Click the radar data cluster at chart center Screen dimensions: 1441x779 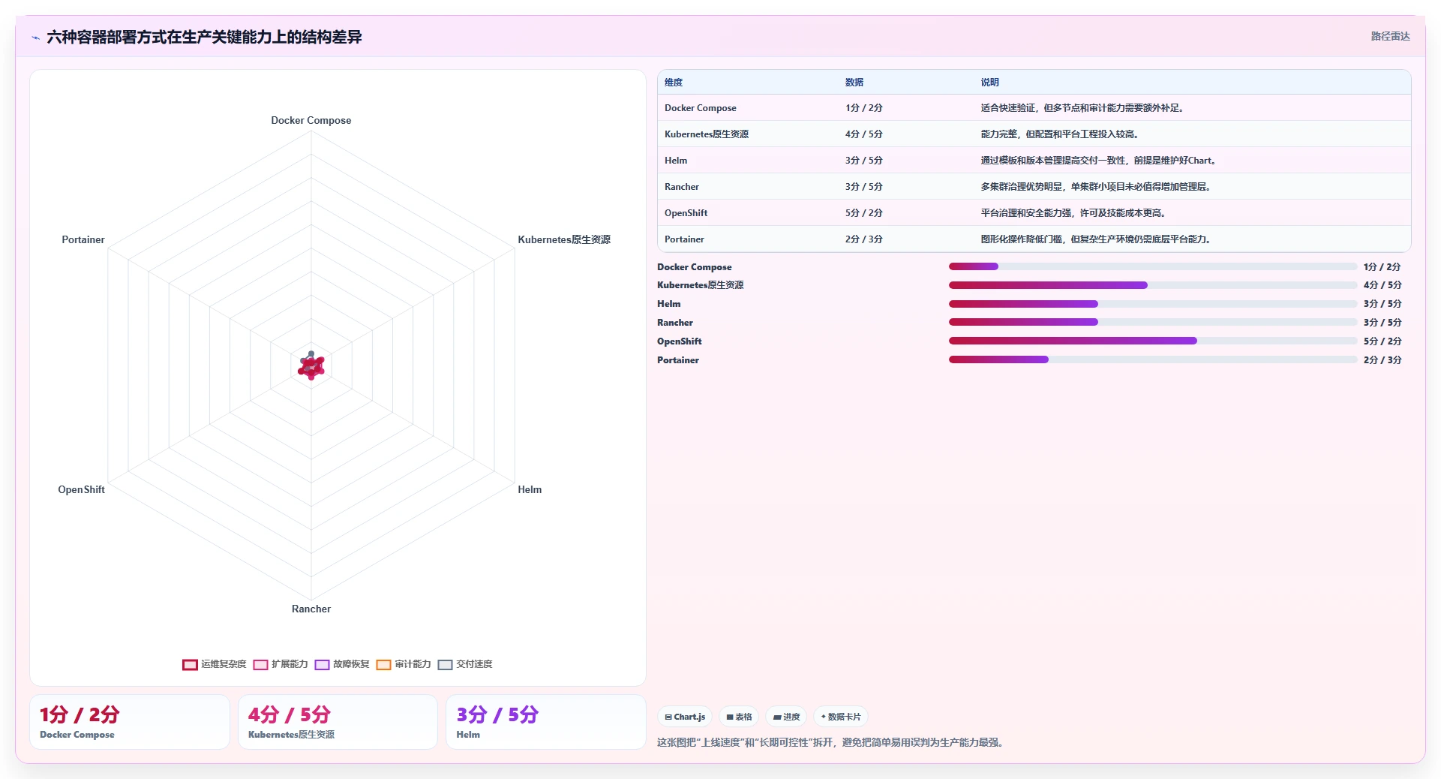point(311,366)
